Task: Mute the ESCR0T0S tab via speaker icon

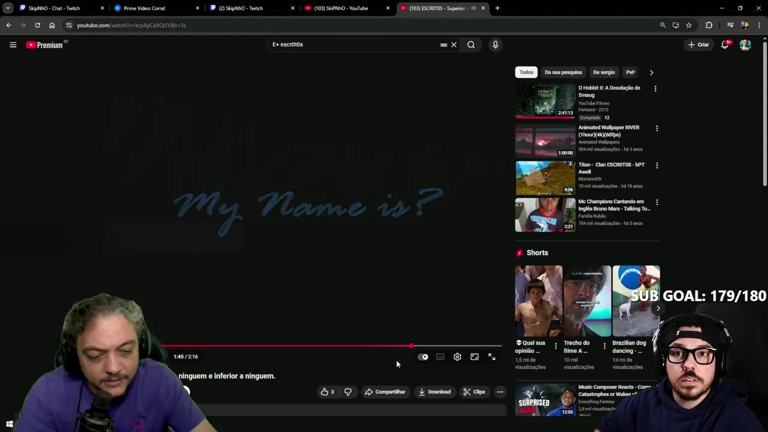Action: coord(473,8)
